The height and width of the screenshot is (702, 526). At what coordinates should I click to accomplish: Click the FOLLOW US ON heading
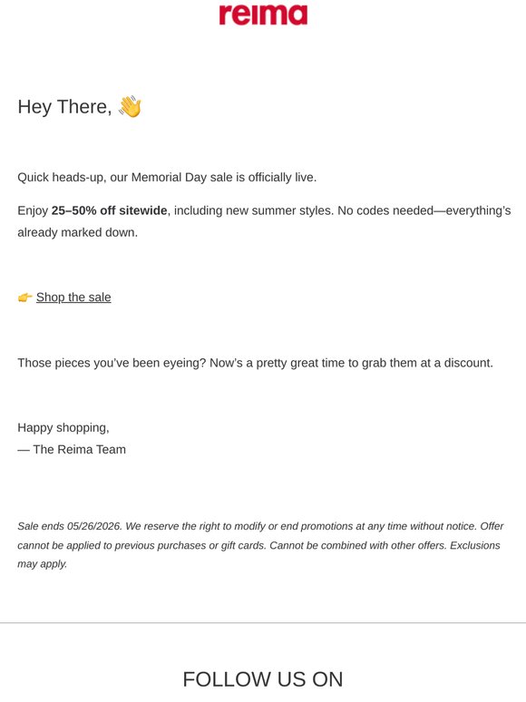coord(263,679)
